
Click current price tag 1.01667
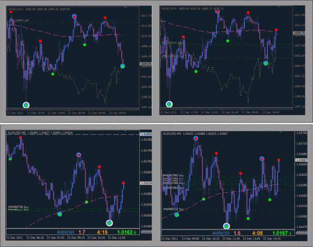[x=301, y=160]
